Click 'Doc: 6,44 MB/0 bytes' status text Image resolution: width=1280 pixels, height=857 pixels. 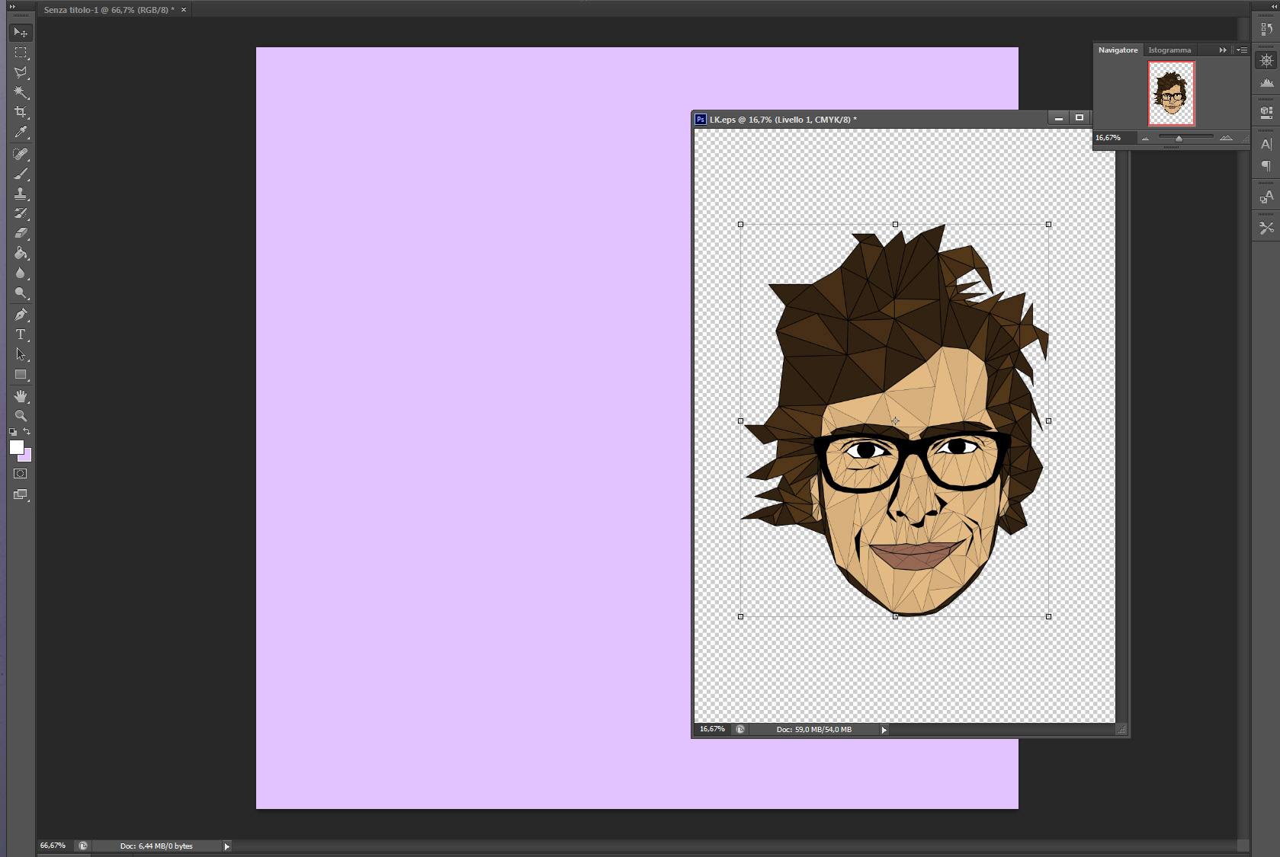(156, 846)
